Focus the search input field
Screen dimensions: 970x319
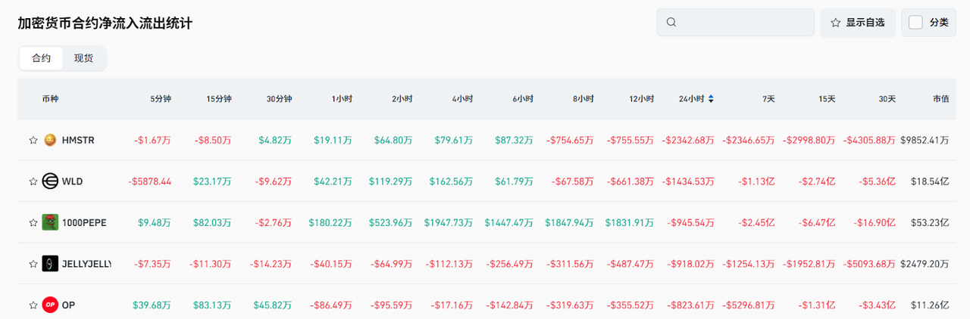coord(743,23)
